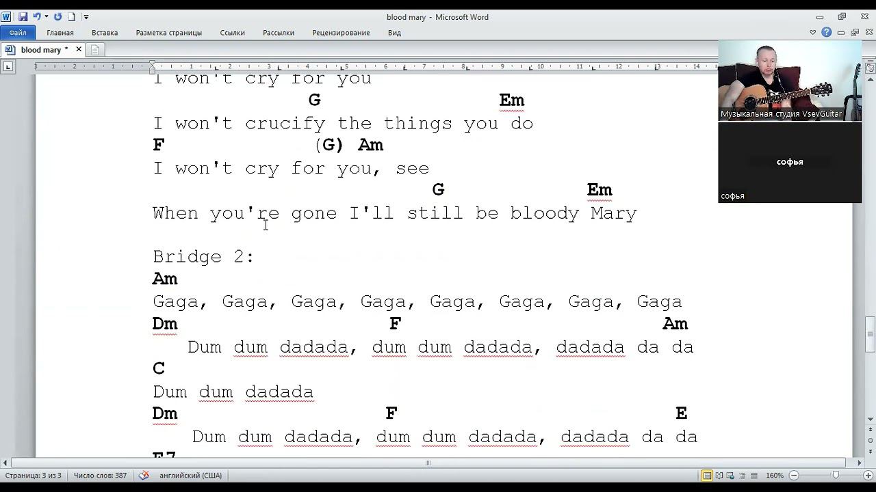Undo the last action
The height and width of the screenshot is (492, 876).
point(36,16)
